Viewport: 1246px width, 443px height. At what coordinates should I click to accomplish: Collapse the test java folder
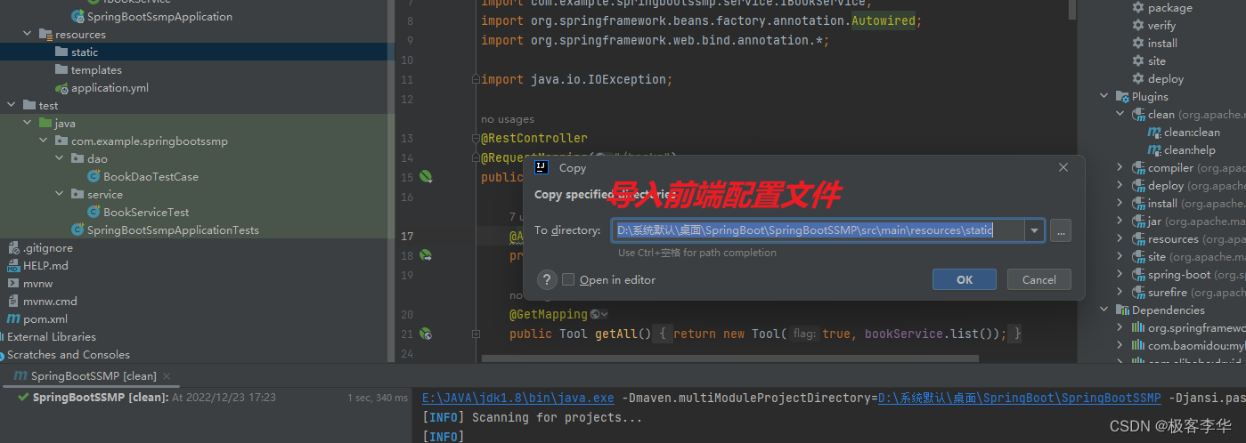[x=28, y=123]
